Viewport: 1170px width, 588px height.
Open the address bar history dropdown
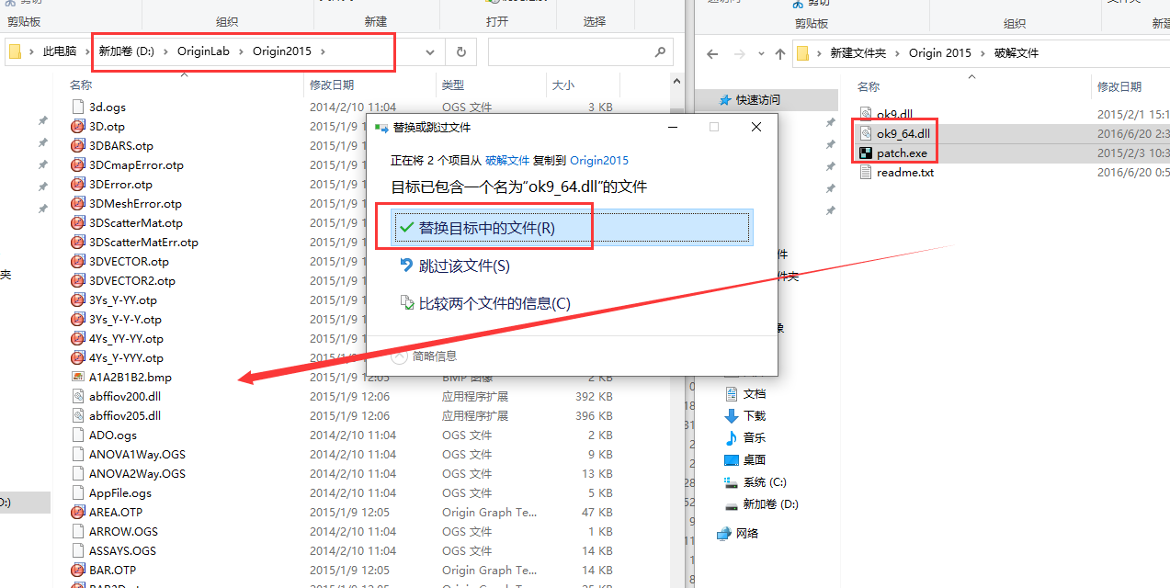click(430, 52)
